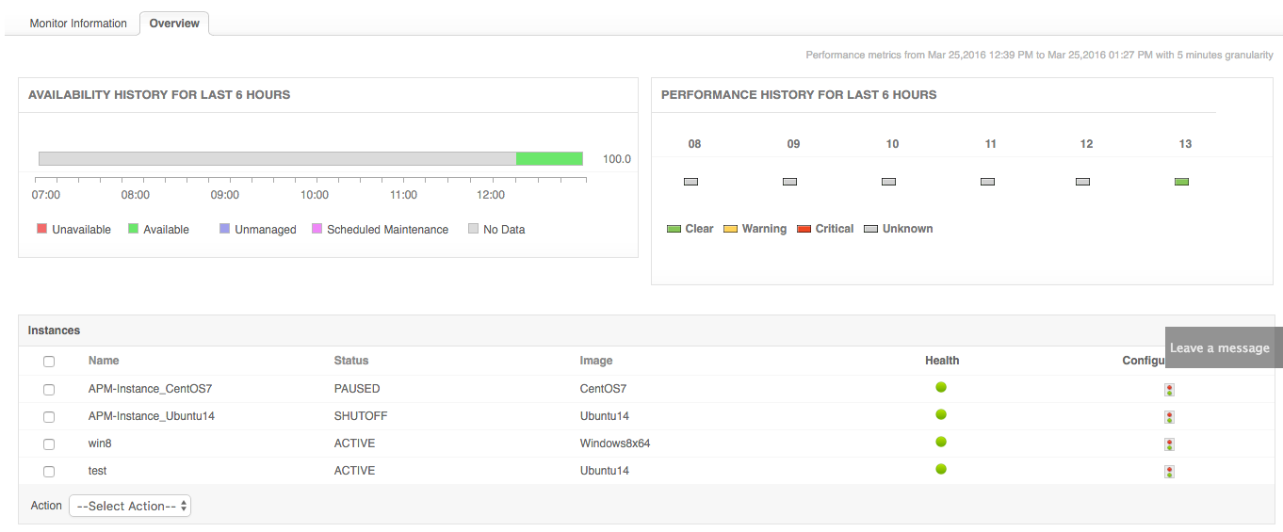The height and width of the screenshot is (532, 1283).
Task: Select the Overview tab
Action: pyautogui.click(x=174, y=24)
